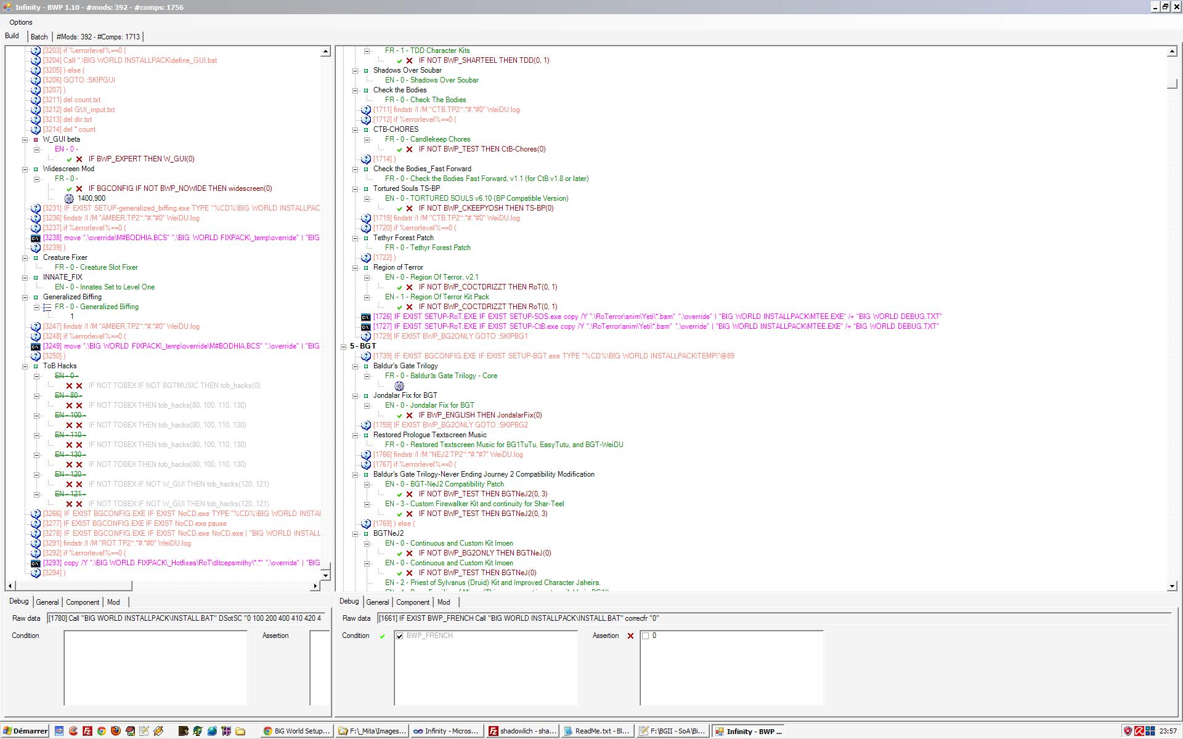Collapse the Generalized Biffing tree node
The width and height of the screenshot is (1183, 739).
pos(25,297)
